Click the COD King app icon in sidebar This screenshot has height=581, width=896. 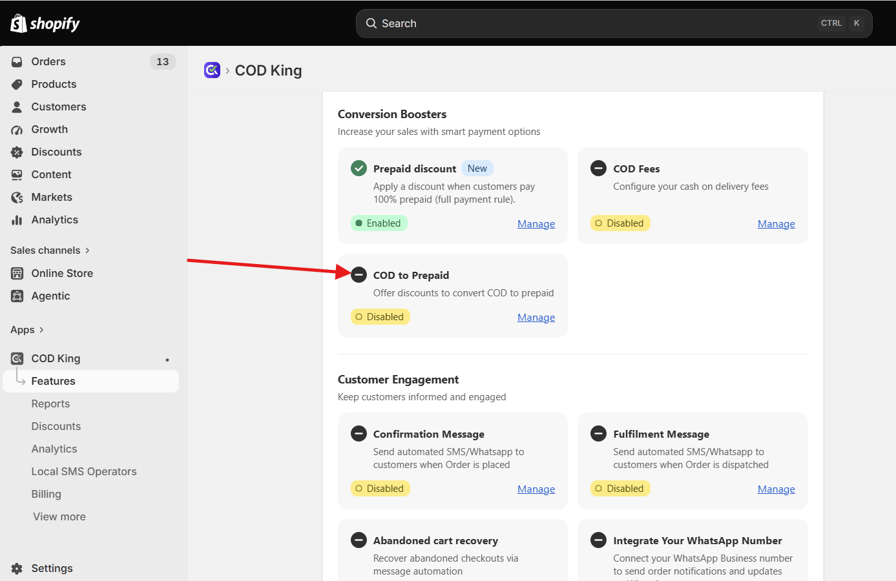tap(17, 358)
